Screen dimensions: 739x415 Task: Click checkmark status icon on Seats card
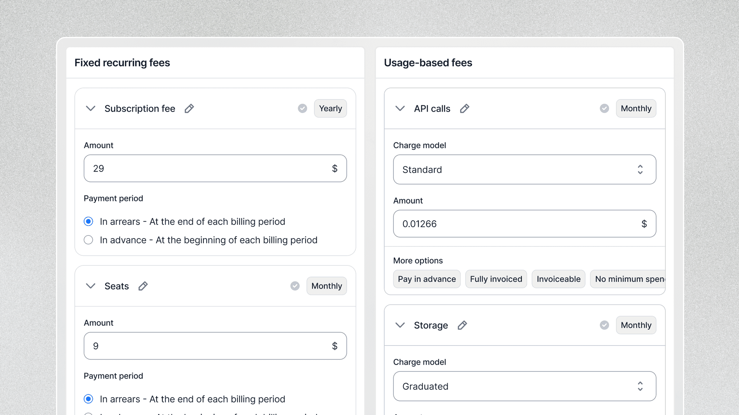point(295,286)
